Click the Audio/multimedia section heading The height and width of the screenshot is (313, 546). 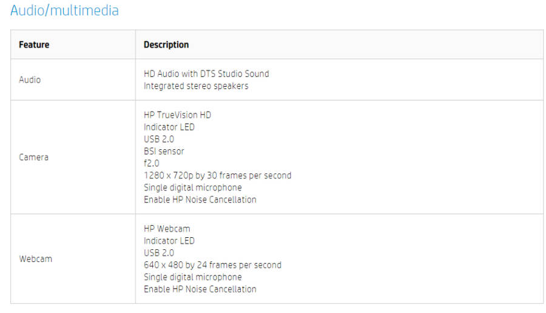64,10
